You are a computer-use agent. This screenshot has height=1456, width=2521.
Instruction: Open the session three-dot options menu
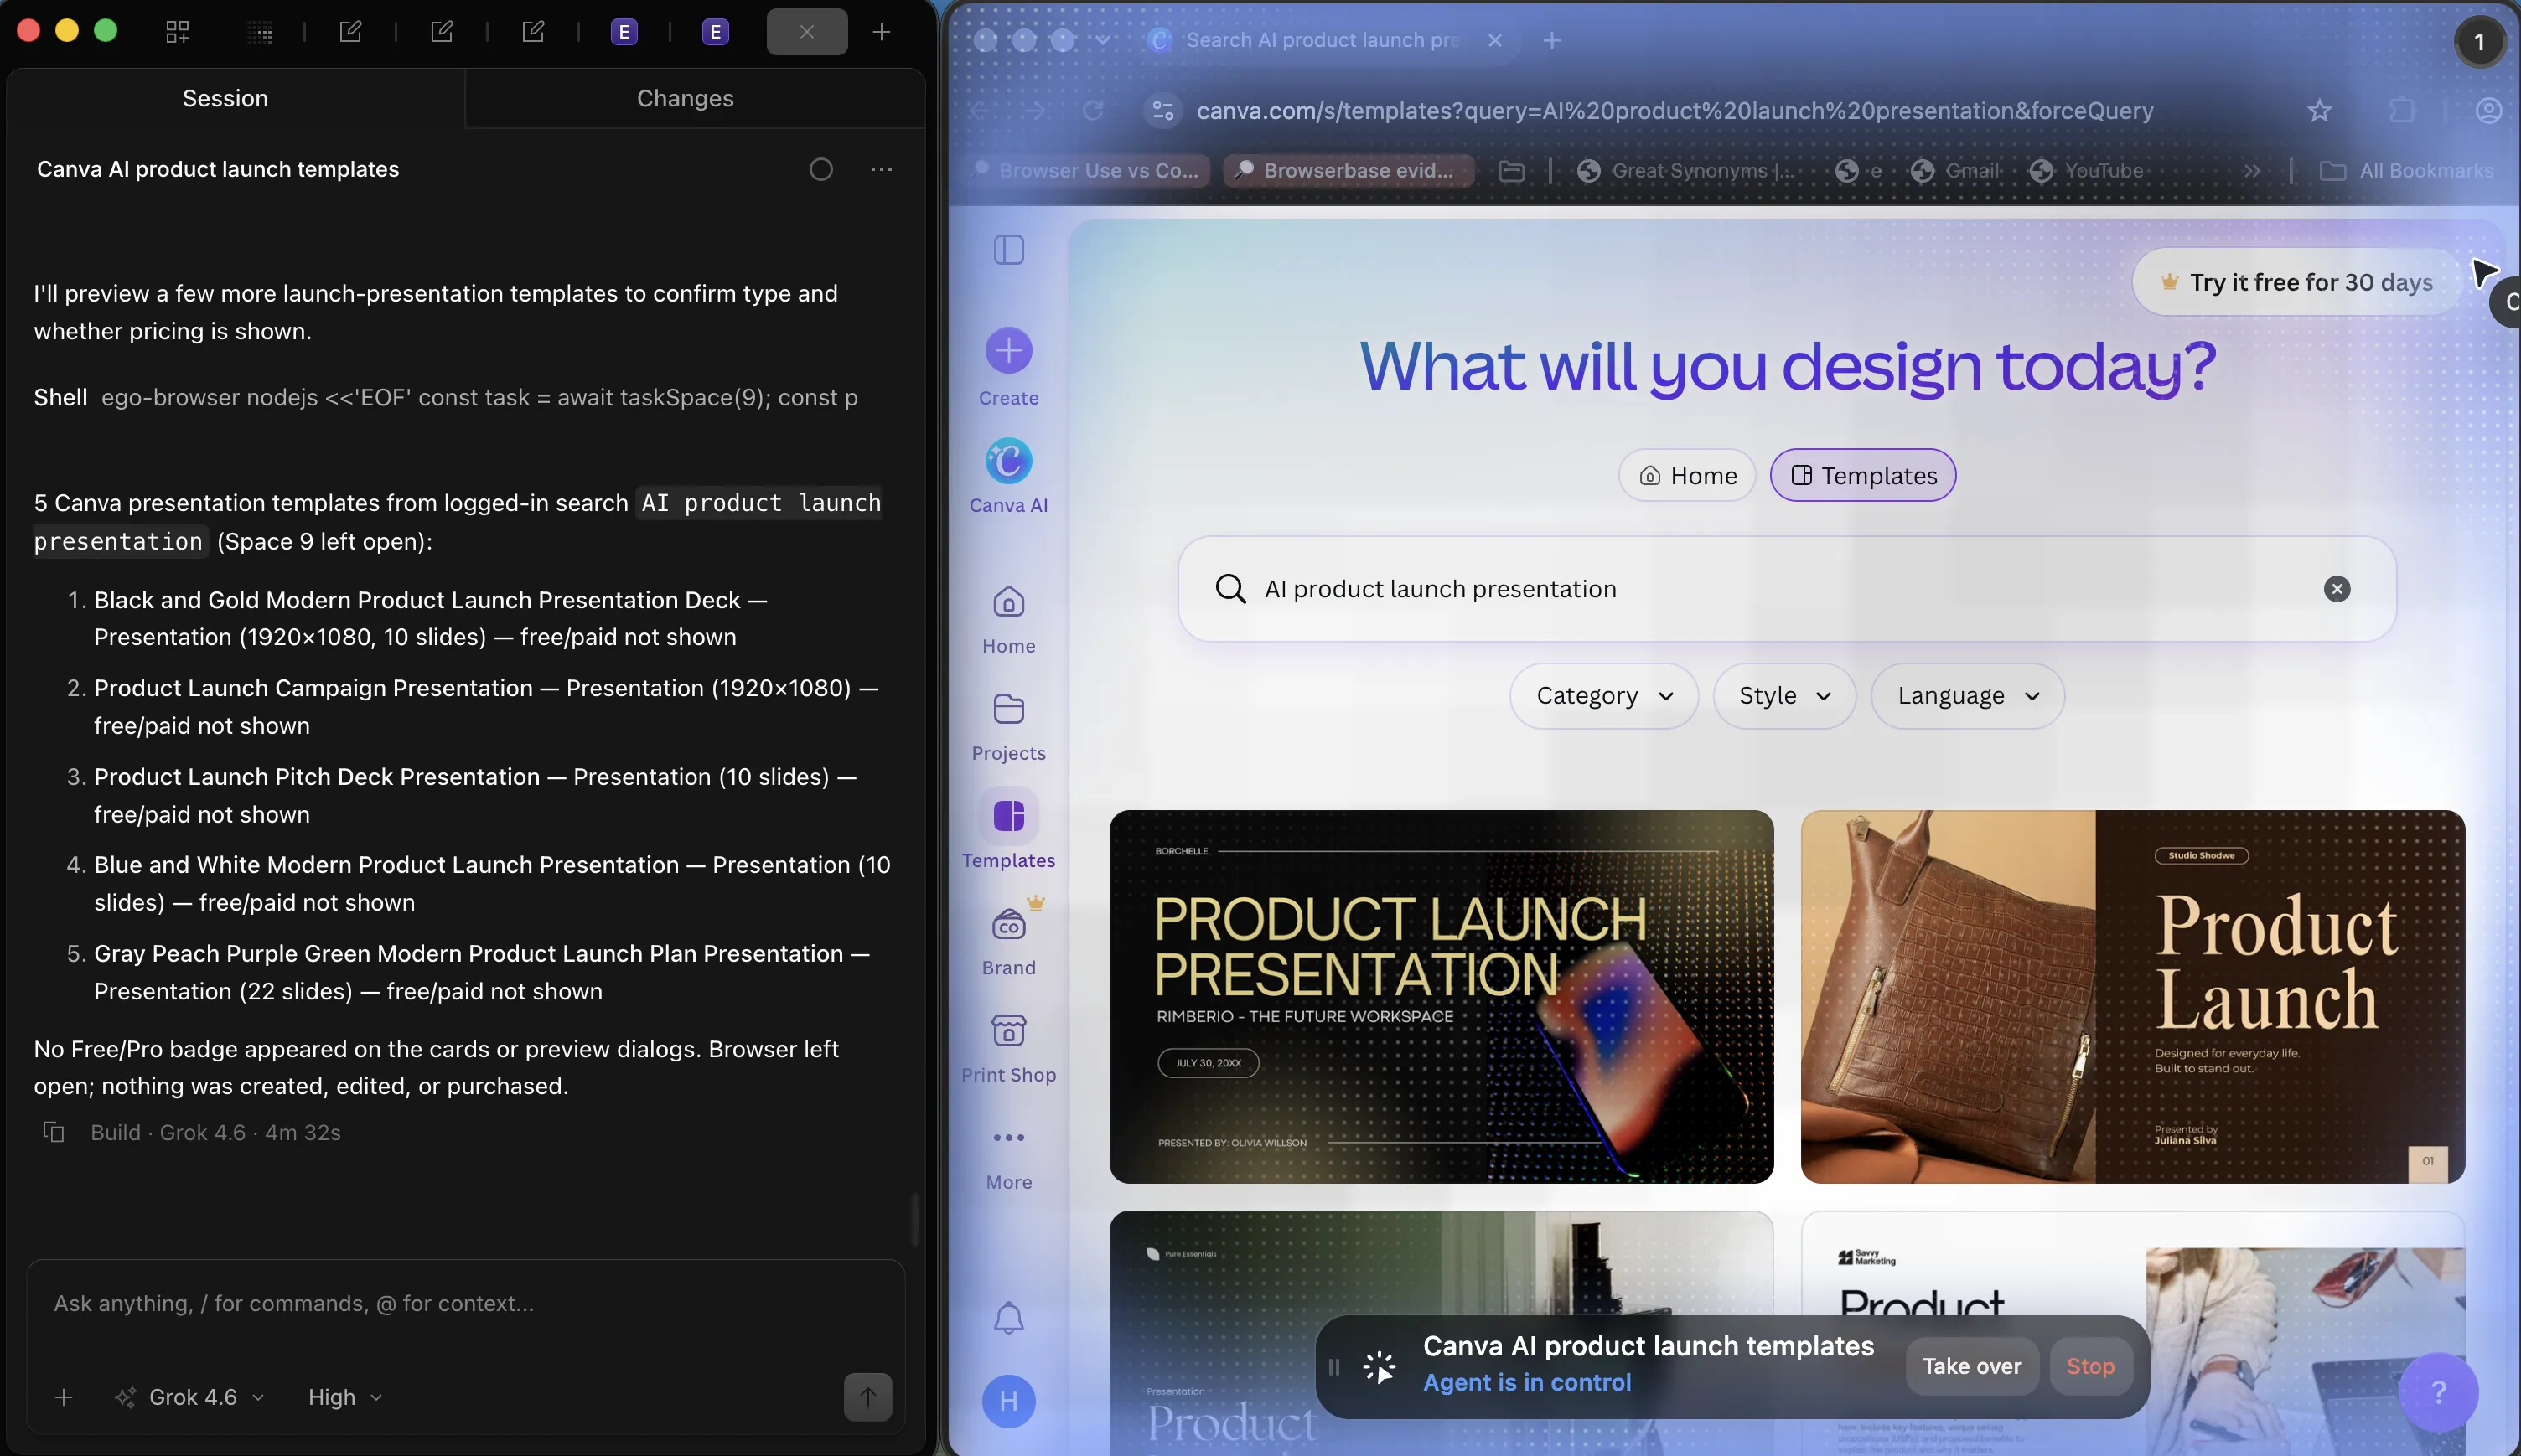tap(882, 169)
